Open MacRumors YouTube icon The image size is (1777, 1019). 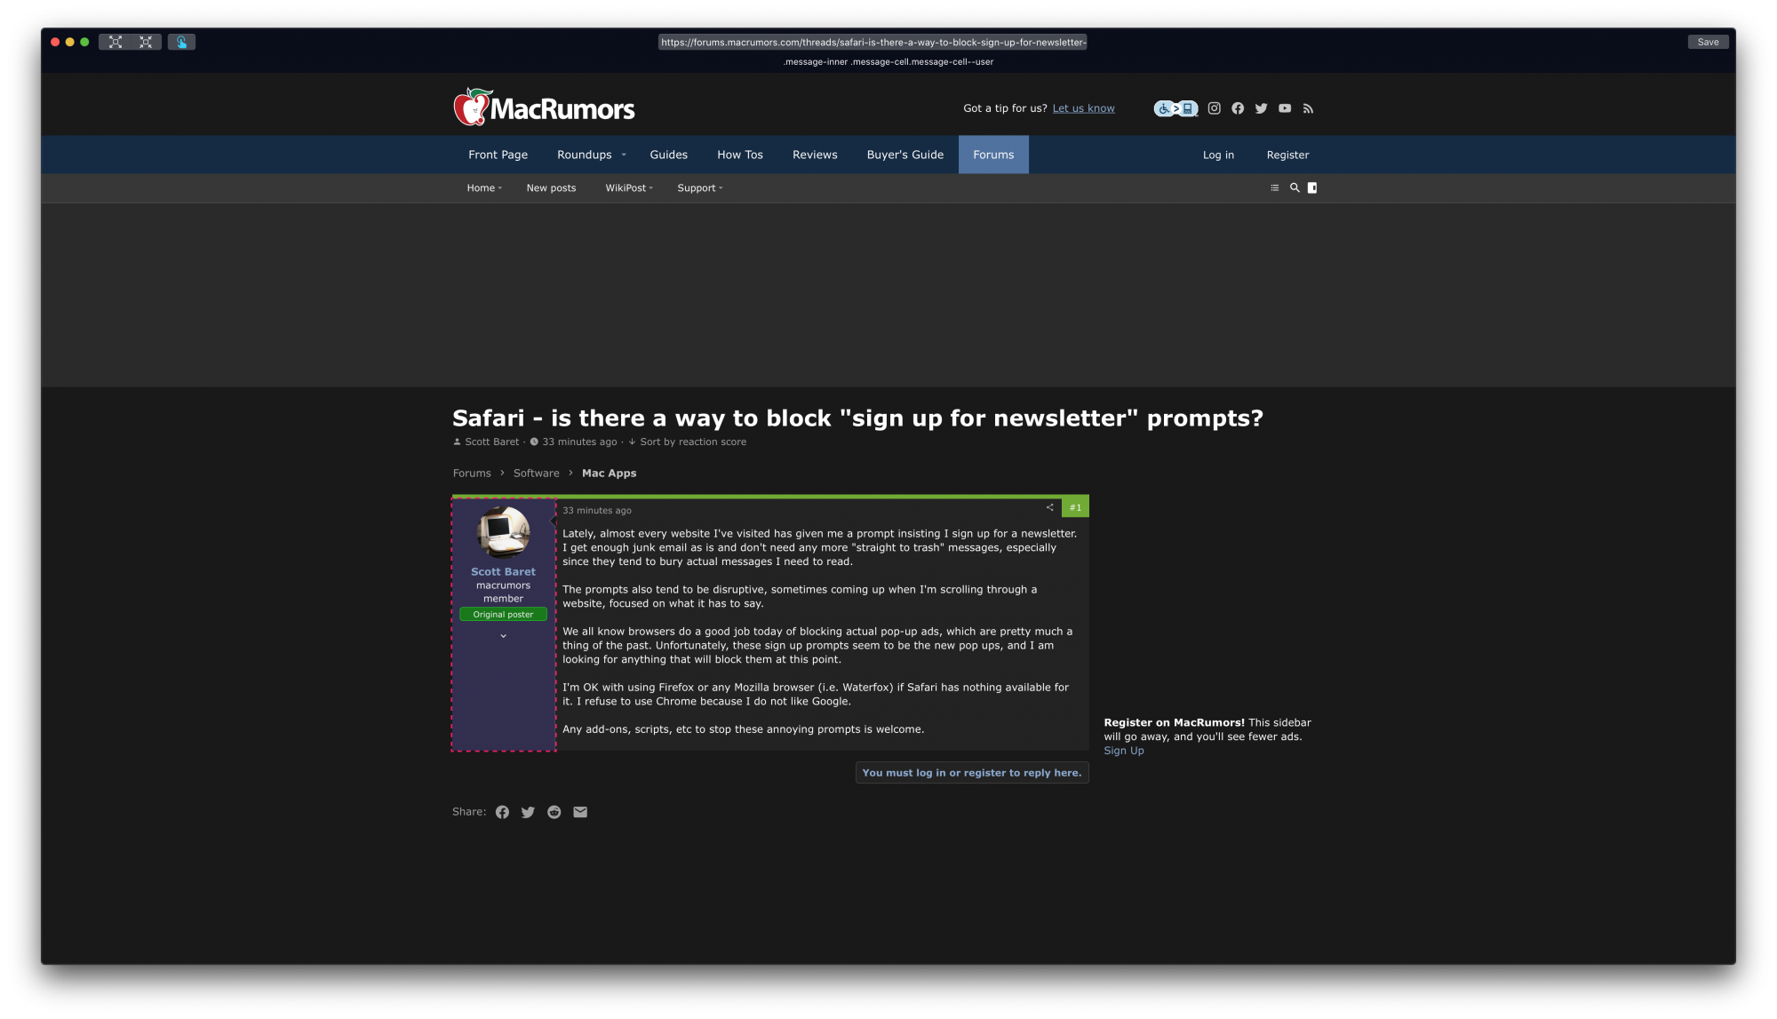point(1285,108)
